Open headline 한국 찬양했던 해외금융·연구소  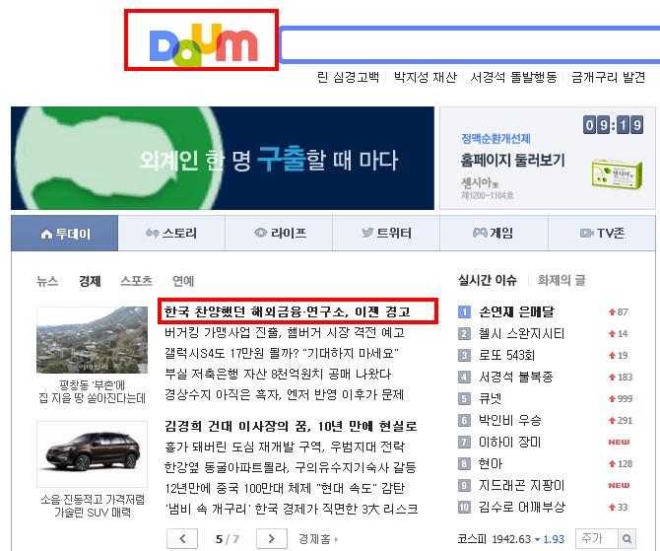(287, 311)
